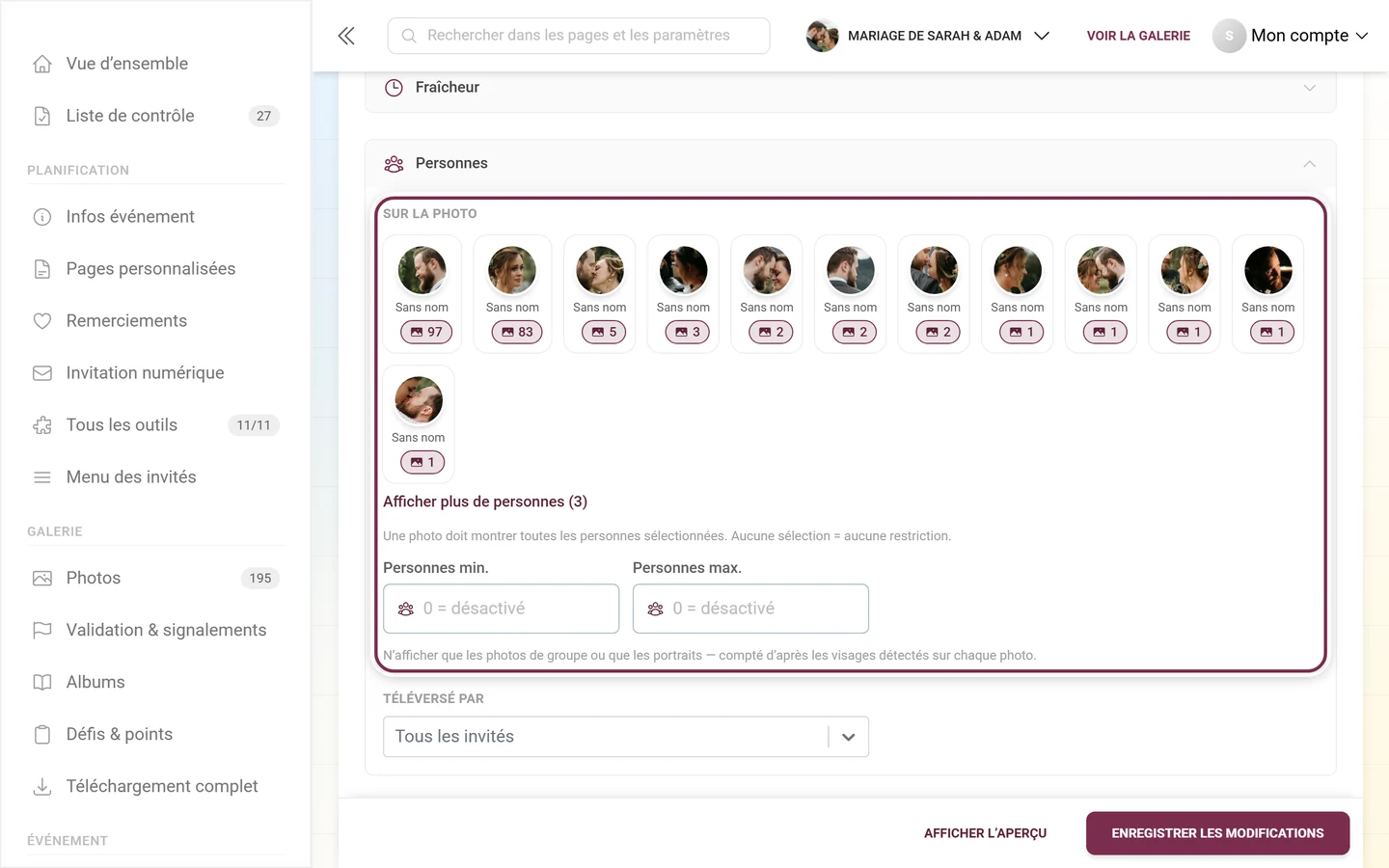The width and height of the screenshot is (1389, 868).
Task: Open Mariage de Sarah & Adam switcher
Action: click(928, 36)
